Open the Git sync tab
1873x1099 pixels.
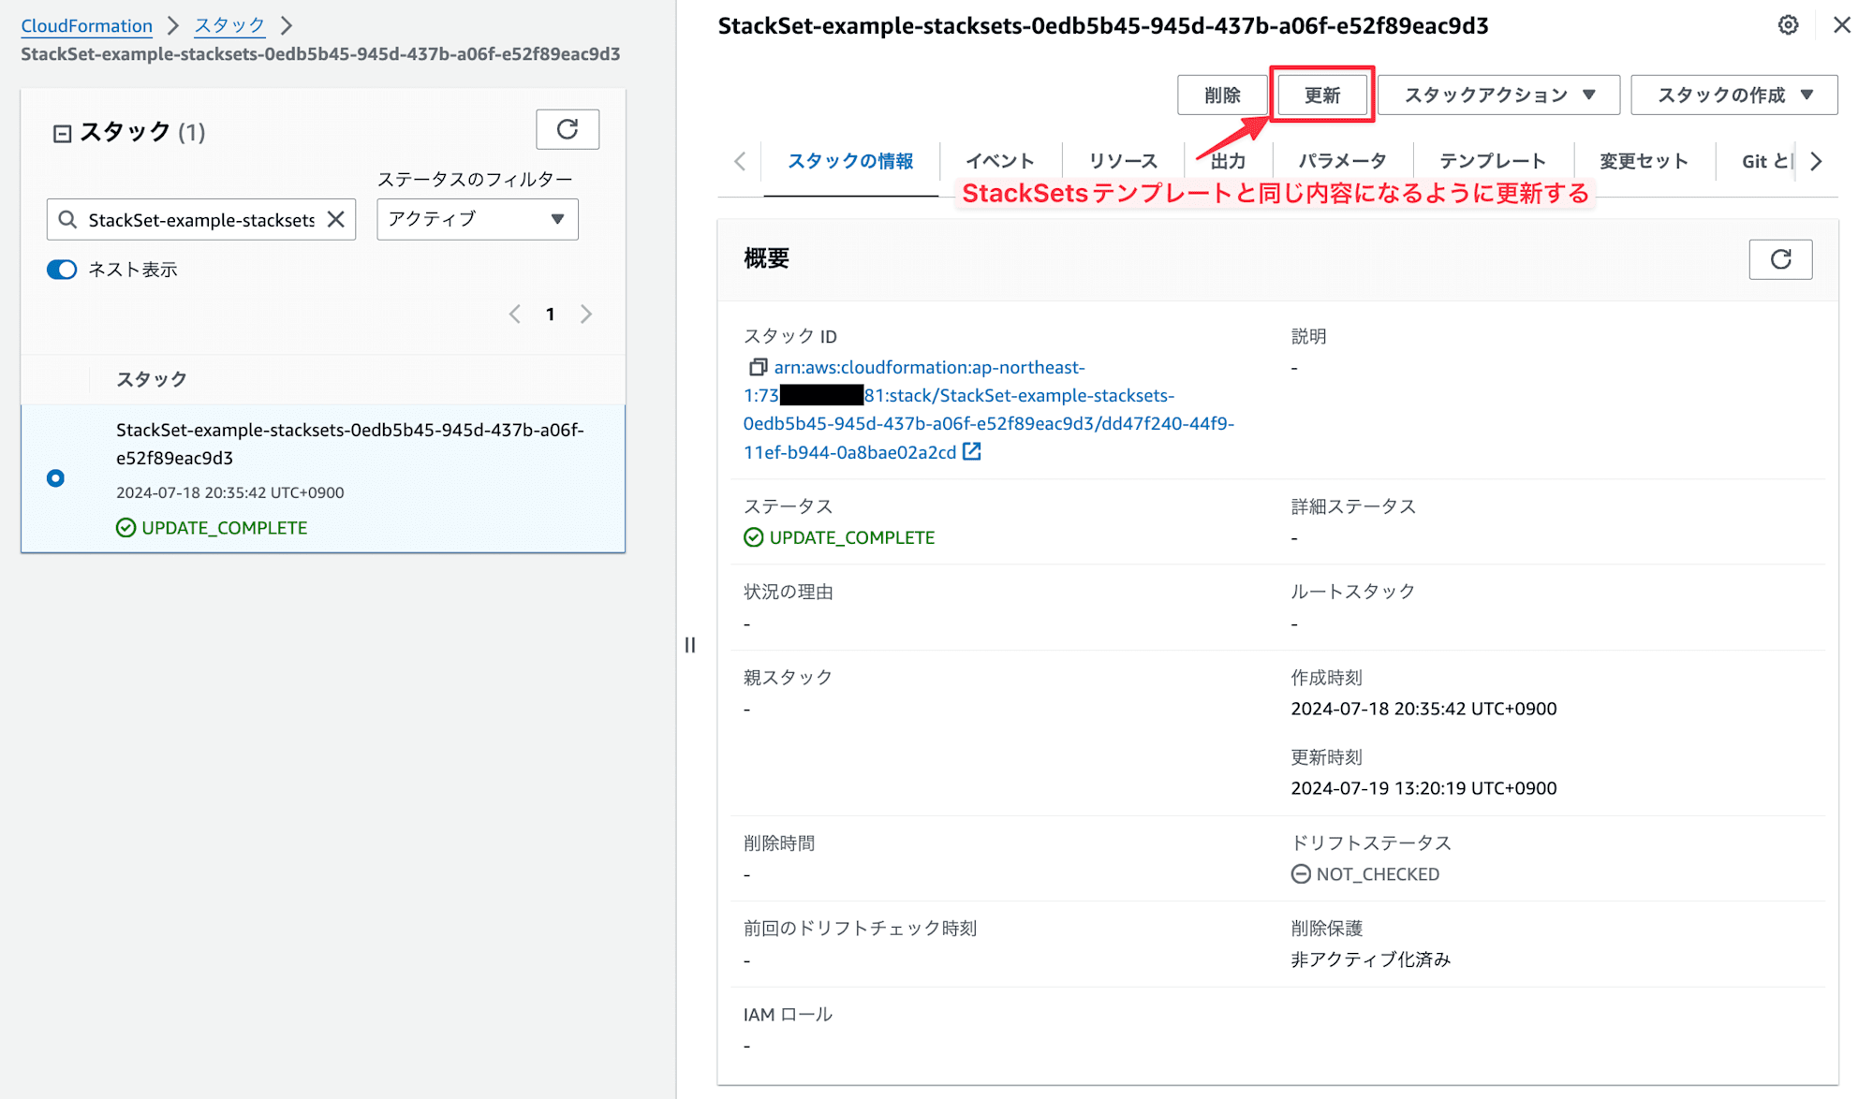tap(1766, 161)
